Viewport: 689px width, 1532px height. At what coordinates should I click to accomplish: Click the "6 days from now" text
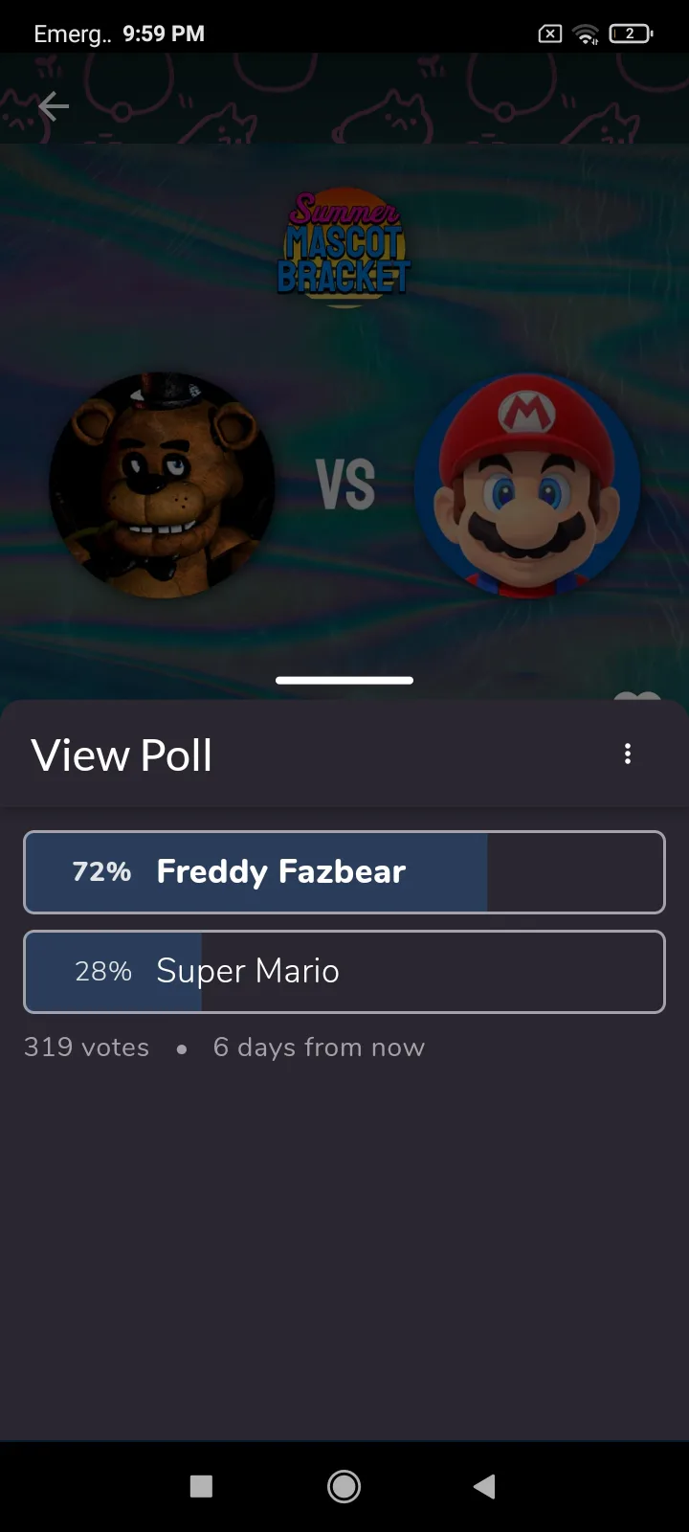tap(319, 1048)
